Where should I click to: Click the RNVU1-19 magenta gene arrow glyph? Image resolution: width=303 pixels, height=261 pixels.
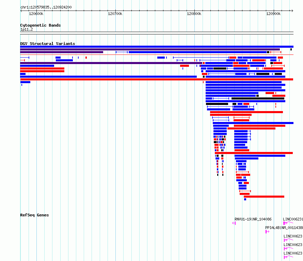[x=234, y=223]
